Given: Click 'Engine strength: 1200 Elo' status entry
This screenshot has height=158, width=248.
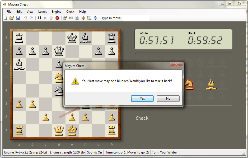Looking at the screenshot, I should click(x=67, y=152).
